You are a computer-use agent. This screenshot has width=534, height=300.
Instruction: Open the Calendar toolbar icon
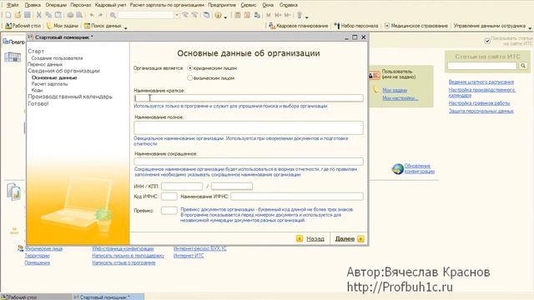247,15
